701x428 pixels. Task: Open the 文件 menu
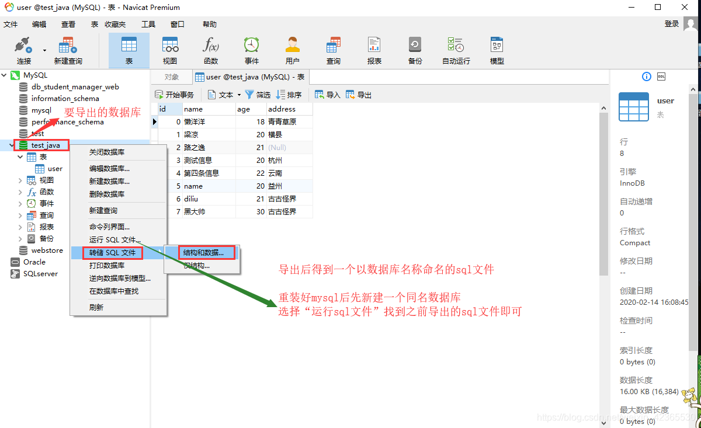tap(11, 25)
